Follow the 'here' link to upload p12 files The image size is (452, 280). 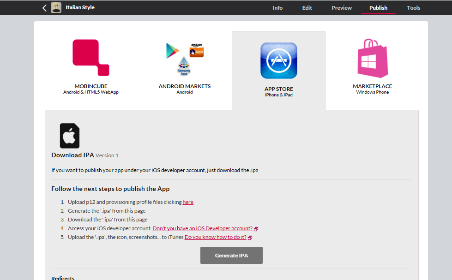click(x=188, y=202)
